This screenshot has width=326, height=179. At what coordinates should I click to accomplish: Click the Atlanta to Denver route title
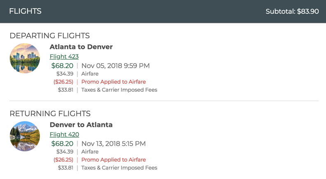[81, 47]
